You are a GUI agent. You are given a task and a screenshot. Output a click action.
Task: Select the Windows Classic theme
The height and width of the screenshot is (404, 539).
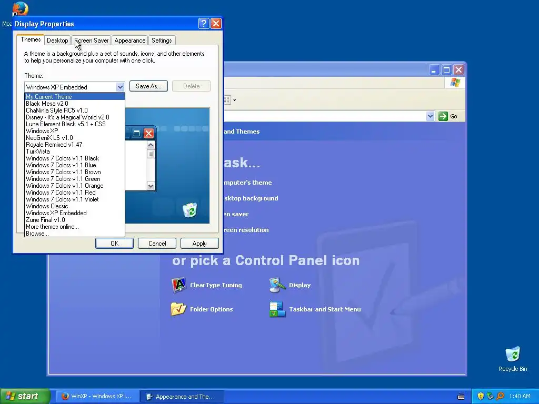point(75,206)
